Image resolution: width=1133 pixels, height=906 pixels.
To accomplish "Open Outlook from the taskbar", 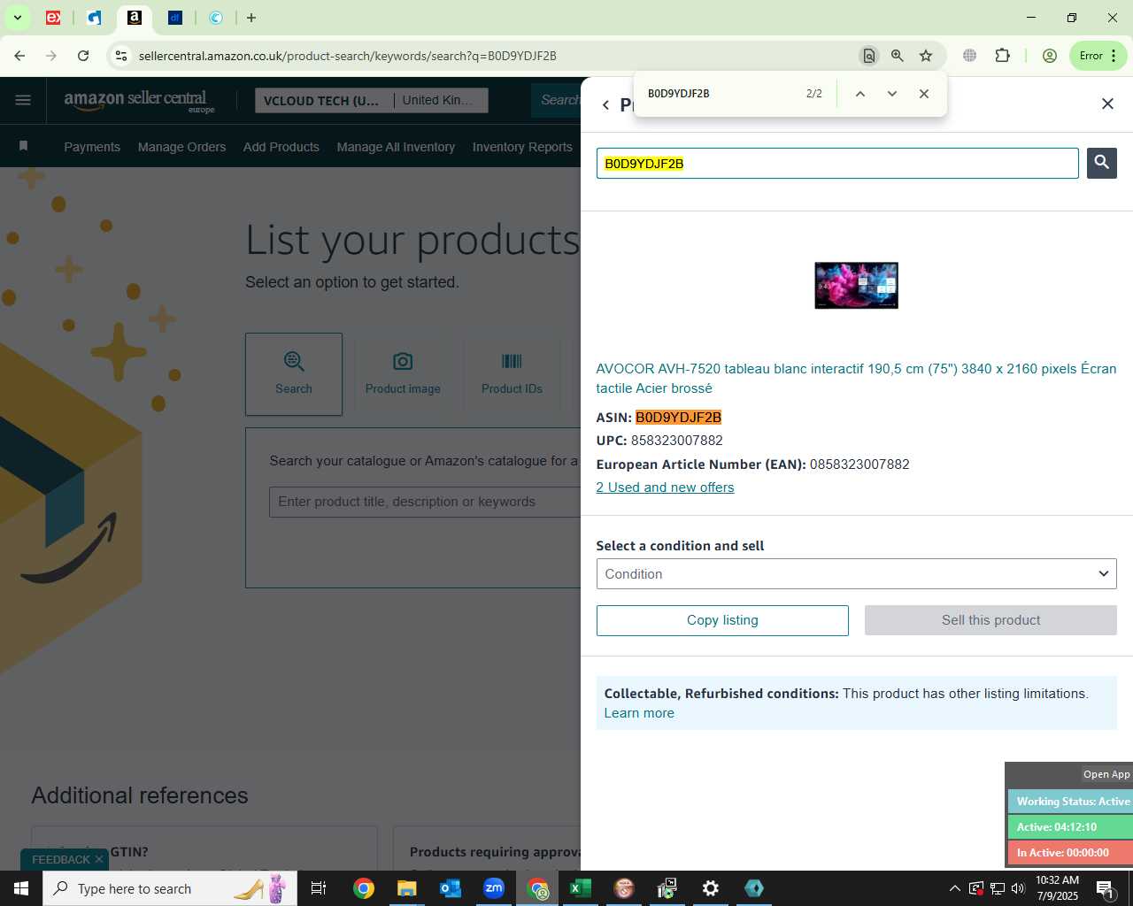I will [451, 888].
